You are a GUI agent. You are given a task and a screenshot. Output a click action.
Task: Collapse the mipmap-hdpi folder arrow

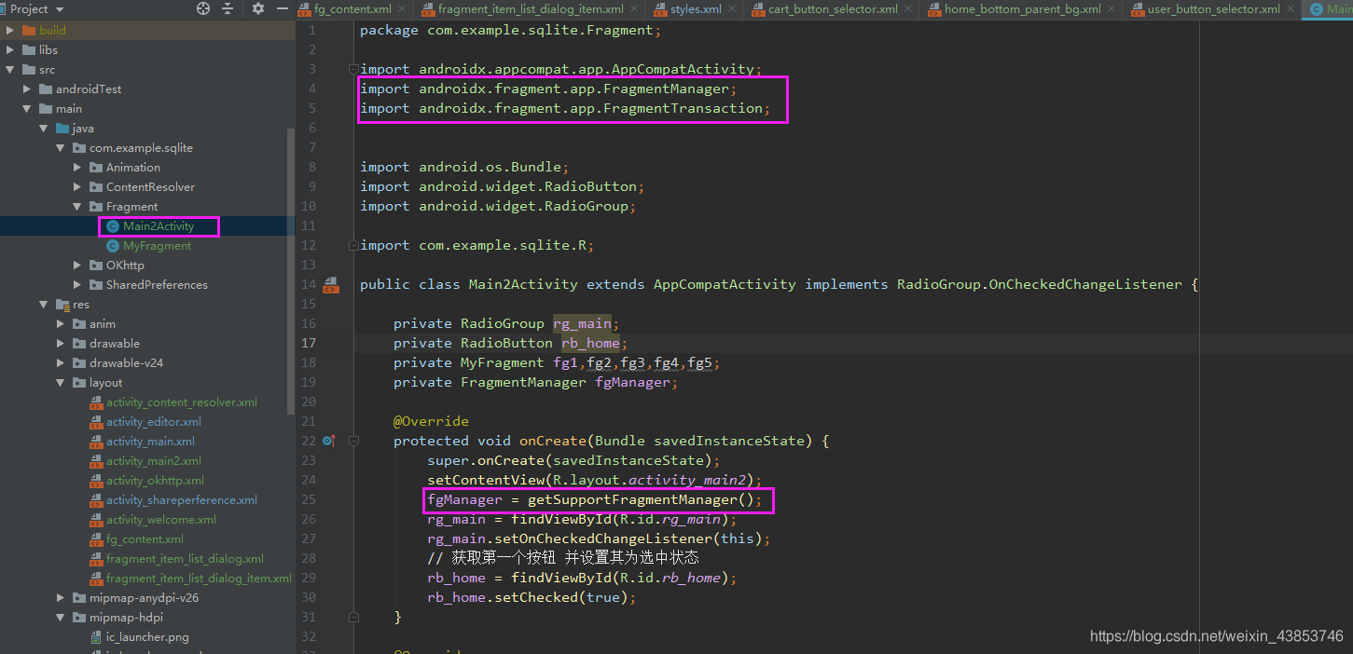click(x=61, y=618)
